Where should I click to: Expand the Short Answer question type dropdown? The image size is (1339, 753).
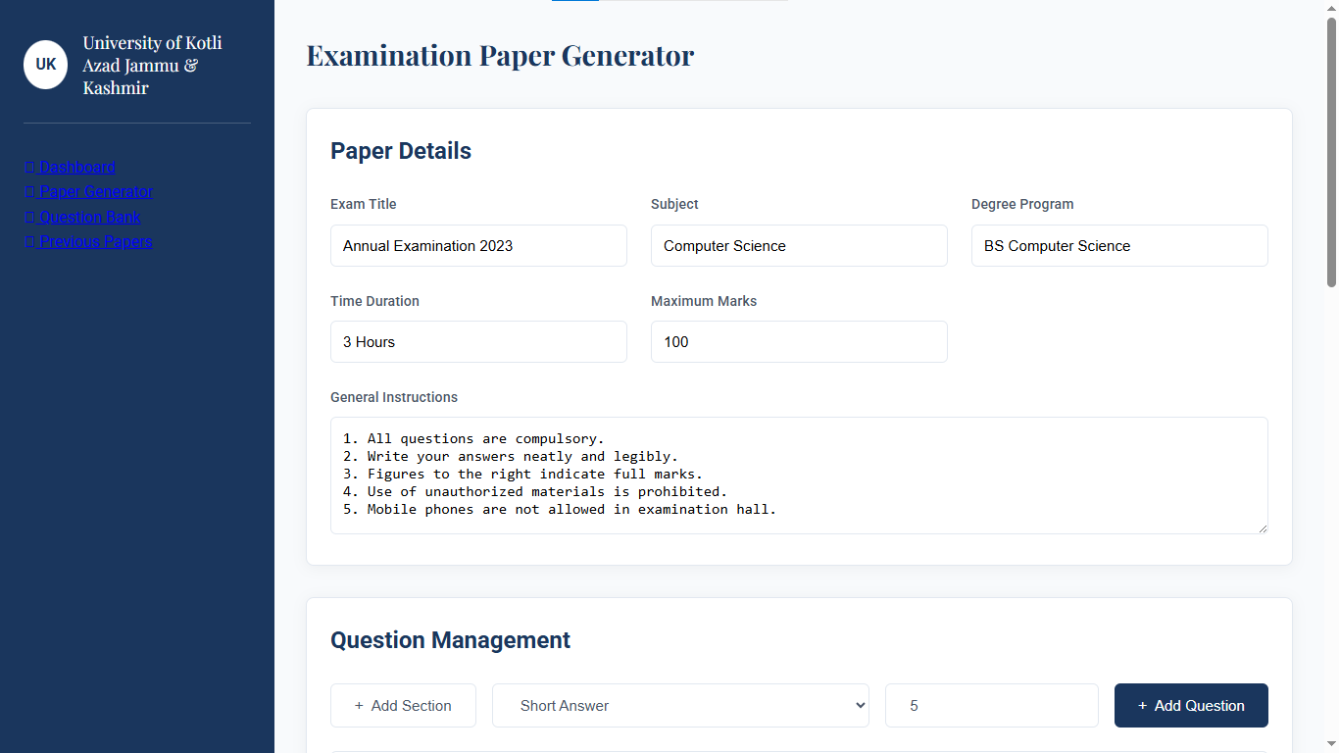click(x=680, y=706)
